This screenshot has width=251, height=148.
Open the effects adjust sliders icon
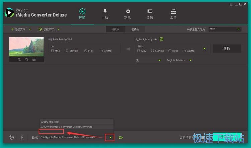34,59
